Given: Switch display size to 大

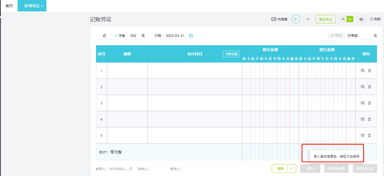Looking at the screenshot, I should [343, 19].
